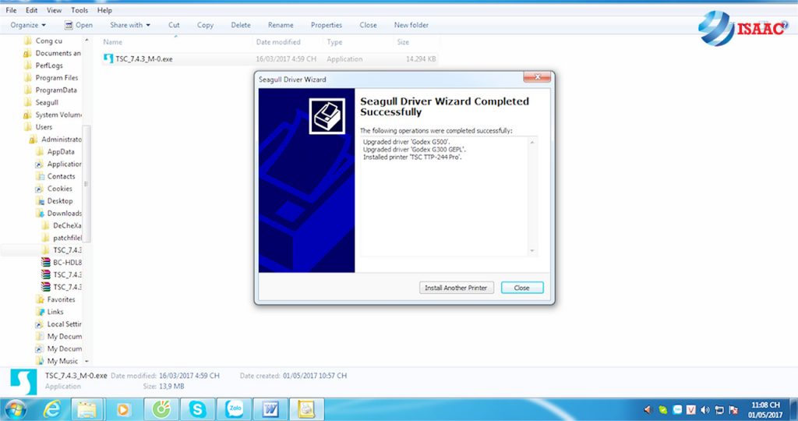
Task: Select the Cong cu folder in tree
Action: tap(49, 41)
